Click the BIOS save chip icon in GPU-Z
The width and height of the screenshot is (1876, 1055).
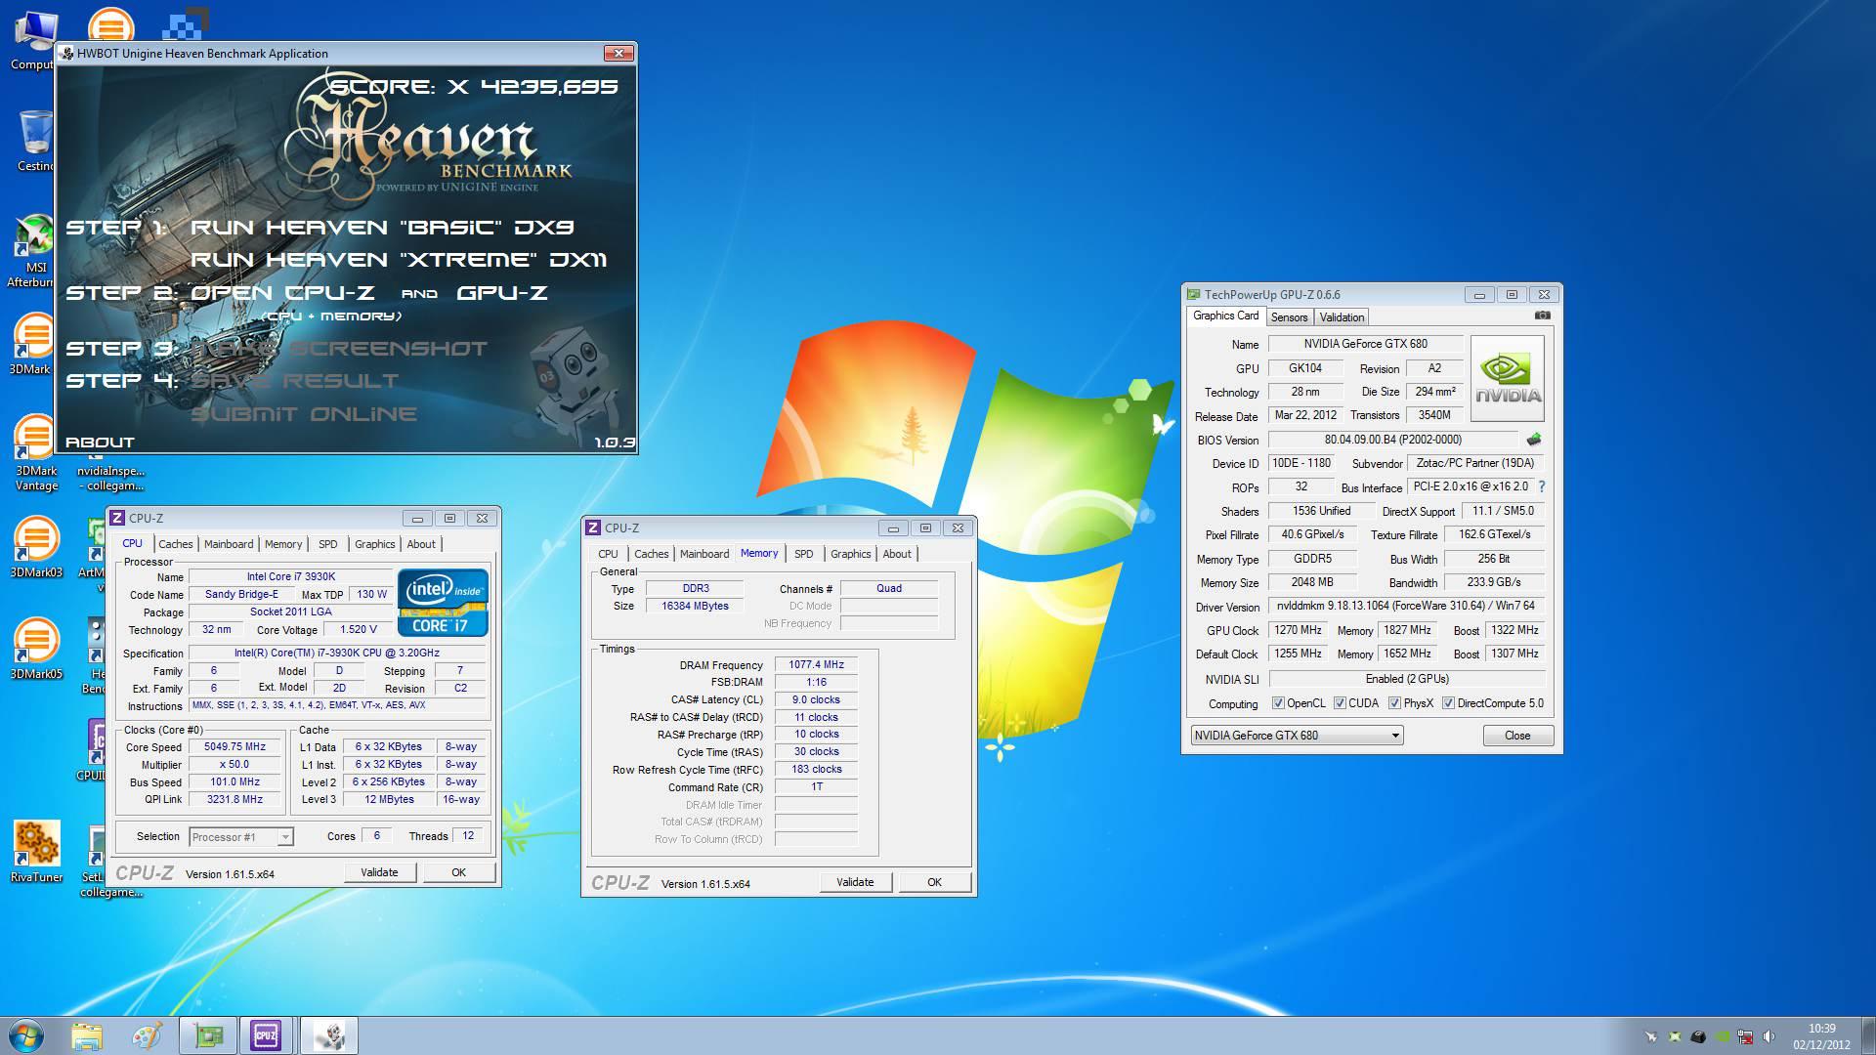click(x=1533, y=440)
